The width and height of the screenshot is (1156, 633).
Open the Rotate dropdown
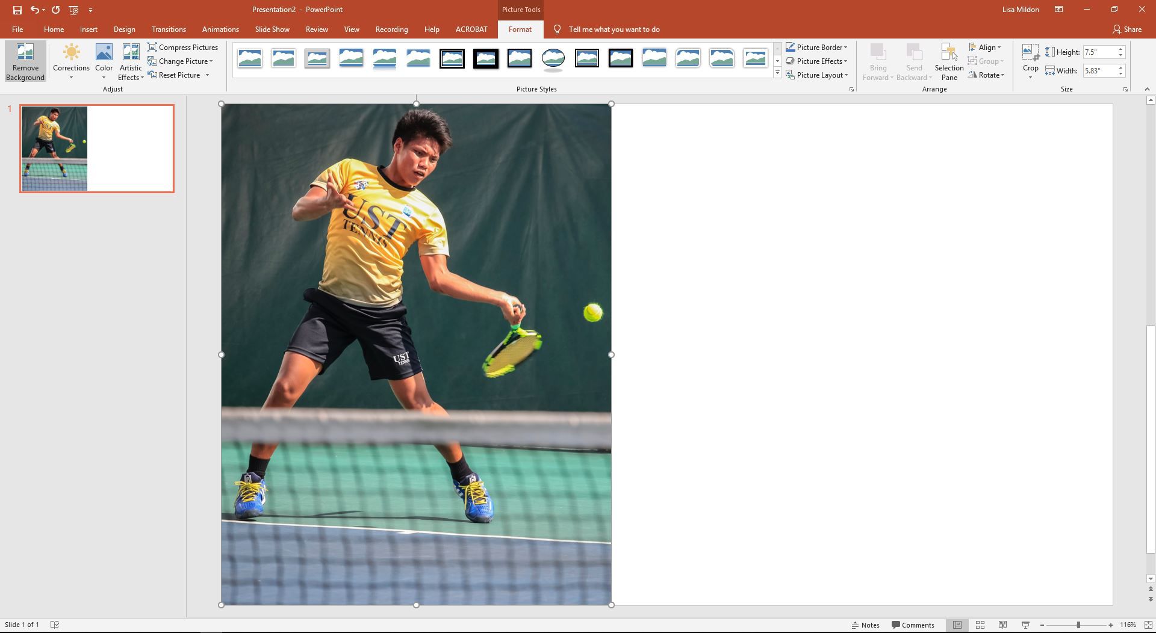pos(987,75)
